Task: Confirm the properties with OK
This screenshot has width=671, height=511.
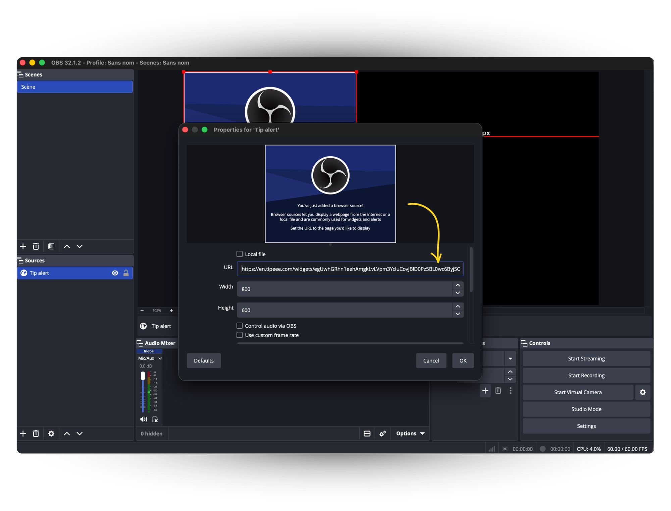Action: click(463, 361)
